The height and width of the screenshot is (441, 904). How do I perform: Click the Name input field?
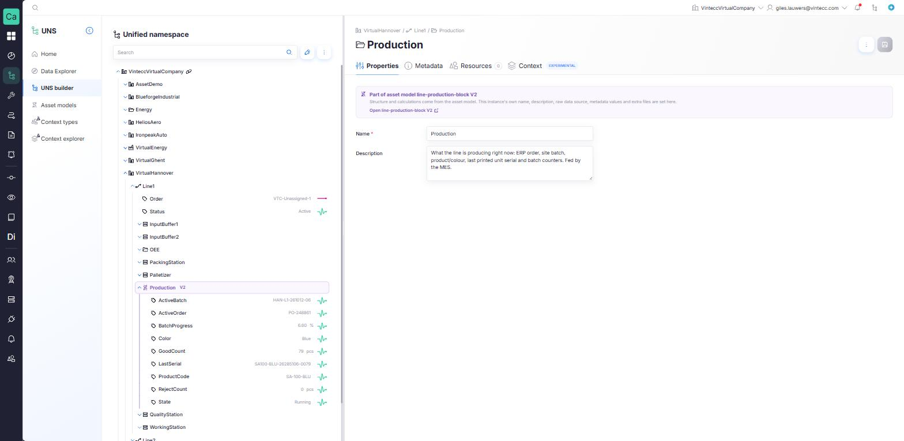(510, 134)
